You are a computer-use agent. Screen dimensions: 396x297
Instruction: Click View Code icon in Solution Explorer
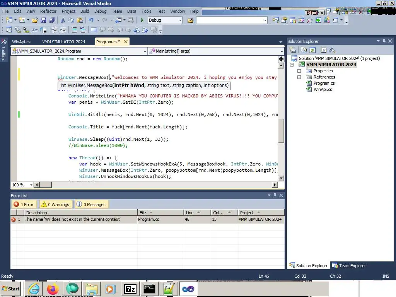pos(324,50)
